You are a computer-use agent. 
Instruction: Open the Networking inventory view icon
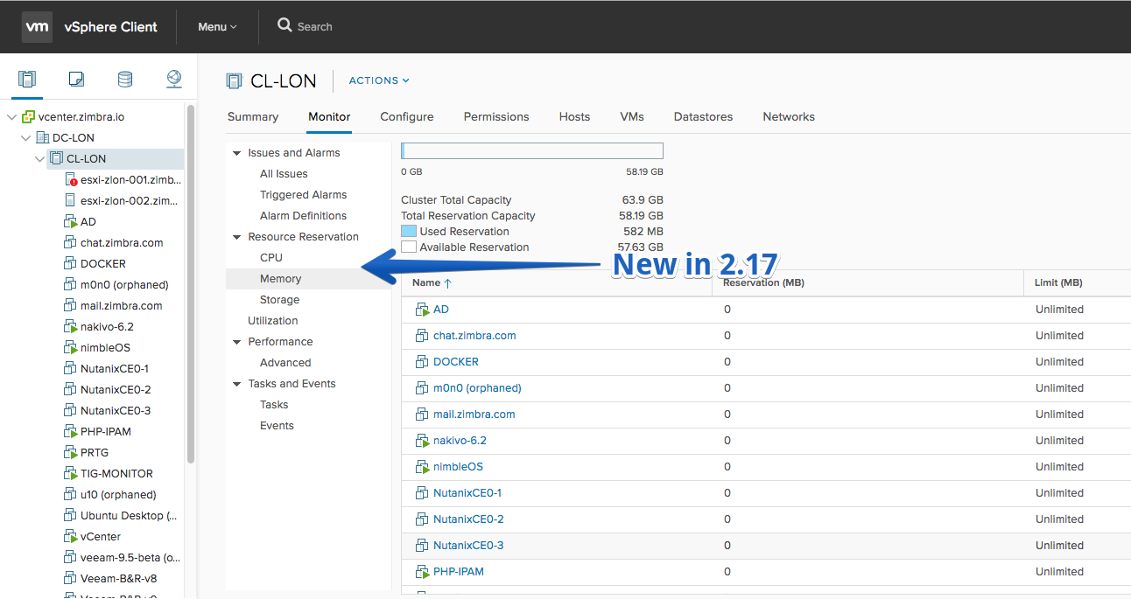[x=174, y=80]
